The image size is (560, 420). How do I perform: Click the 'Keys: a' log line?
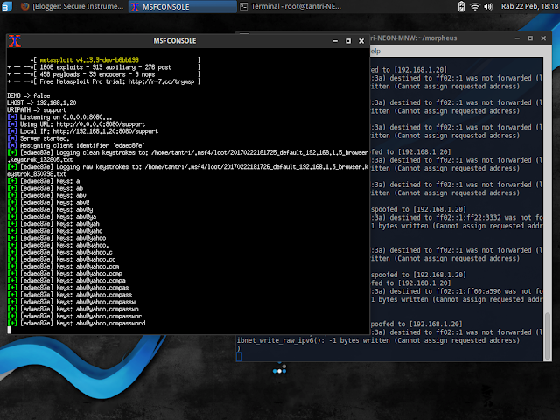(x=44, y=181)
